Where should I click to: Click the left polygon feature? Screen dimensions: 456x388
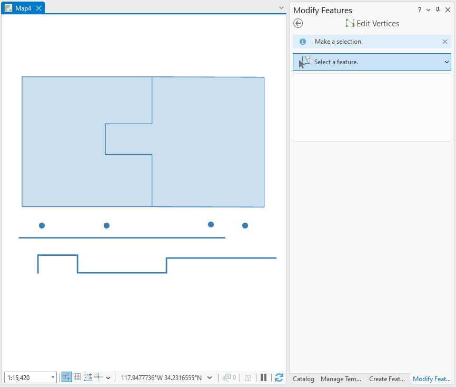[64, 142]
